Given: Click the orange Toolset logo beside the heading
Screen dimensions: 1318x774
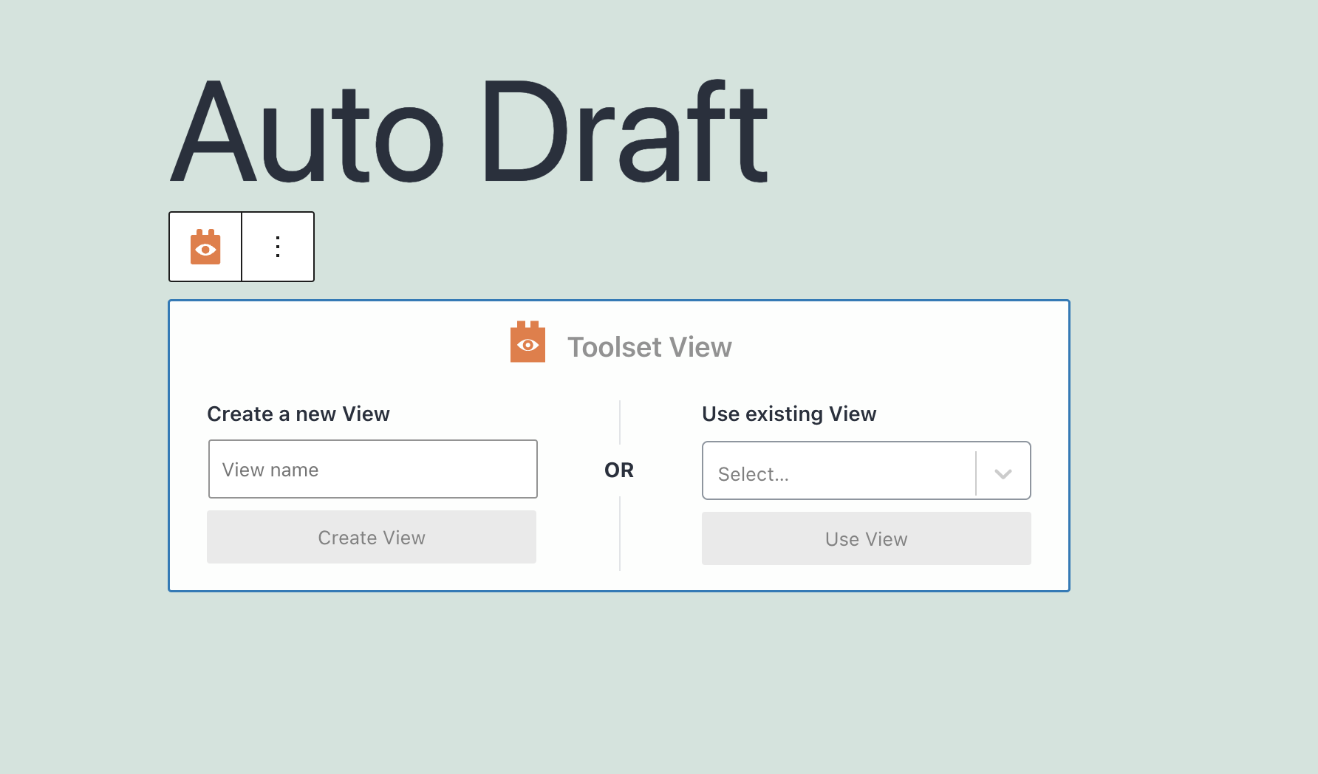Looking at the screenshot, I should [527, 342].
